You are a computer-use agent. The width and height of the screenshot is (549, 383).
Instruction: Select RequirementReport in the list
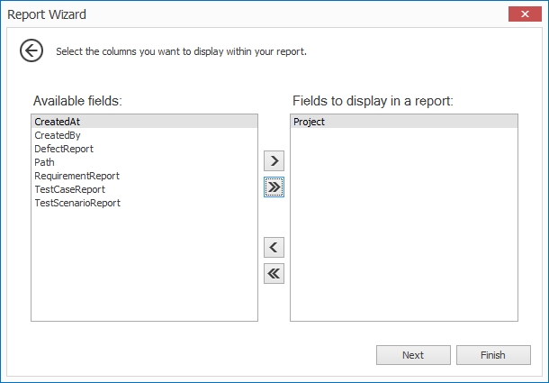pos(76,176)
